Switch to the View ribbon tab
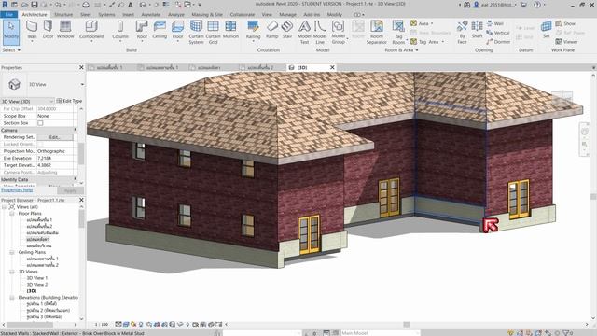 pos(267,15)
